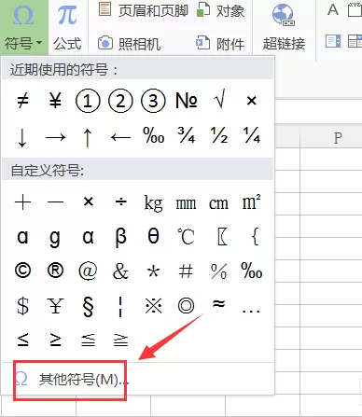This screenshot has width=362, height=417.
Task: Click the 对象 object button
Action: [221, 10]
